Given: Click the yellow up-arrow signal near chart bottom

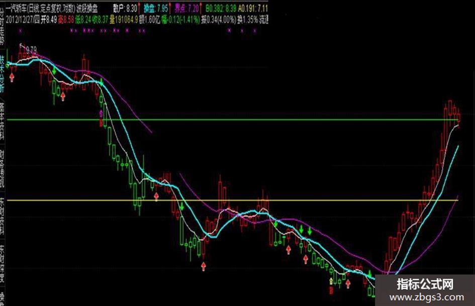Looking at the screenshot, I should click(331, 281).
